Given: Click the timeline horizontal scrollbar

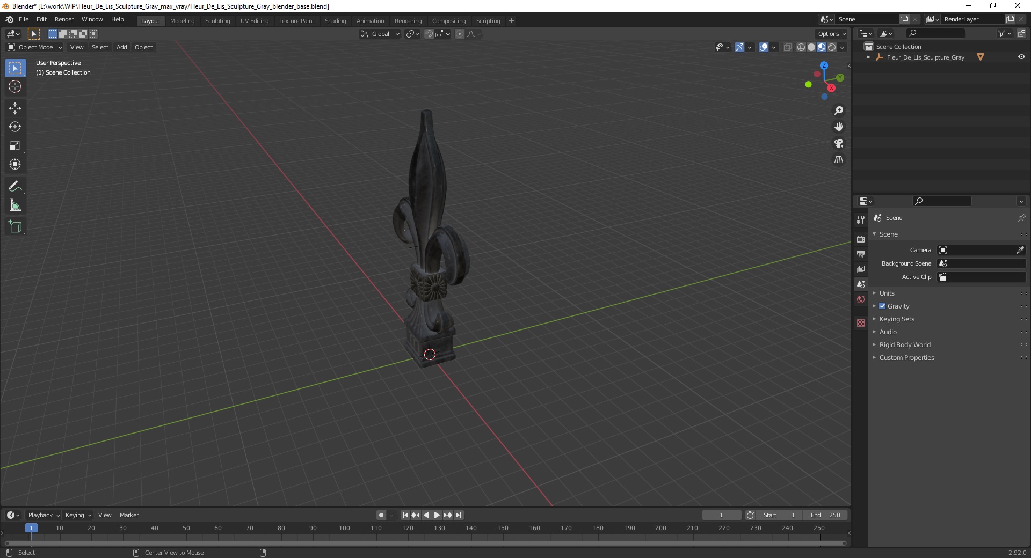Looking at the screenshot, I should 425,543.
